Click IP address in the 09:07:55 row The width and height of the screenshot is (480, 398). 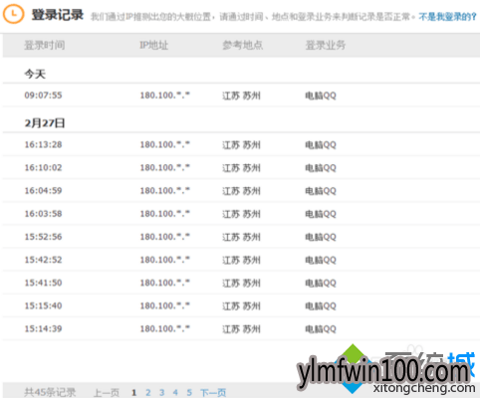coord(165,96)
